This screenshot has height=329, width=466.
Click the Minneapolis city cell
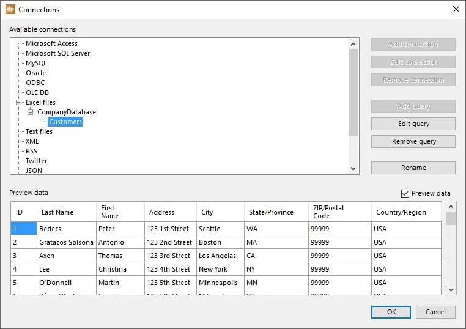click(220, 283)
